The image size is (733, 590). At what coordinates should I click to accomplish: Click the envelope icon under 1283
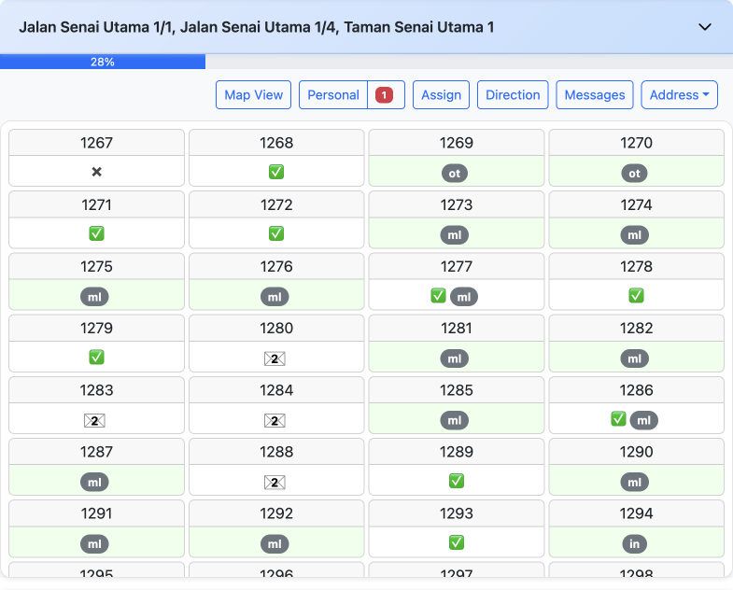(95, 420)
